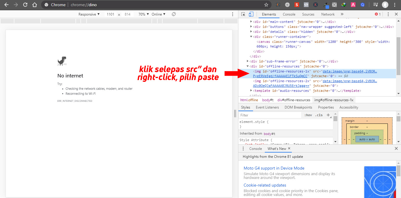Open the blue magnifier extension icon
The height and width of the screenshot is (198, 401).
pos(363,5)
